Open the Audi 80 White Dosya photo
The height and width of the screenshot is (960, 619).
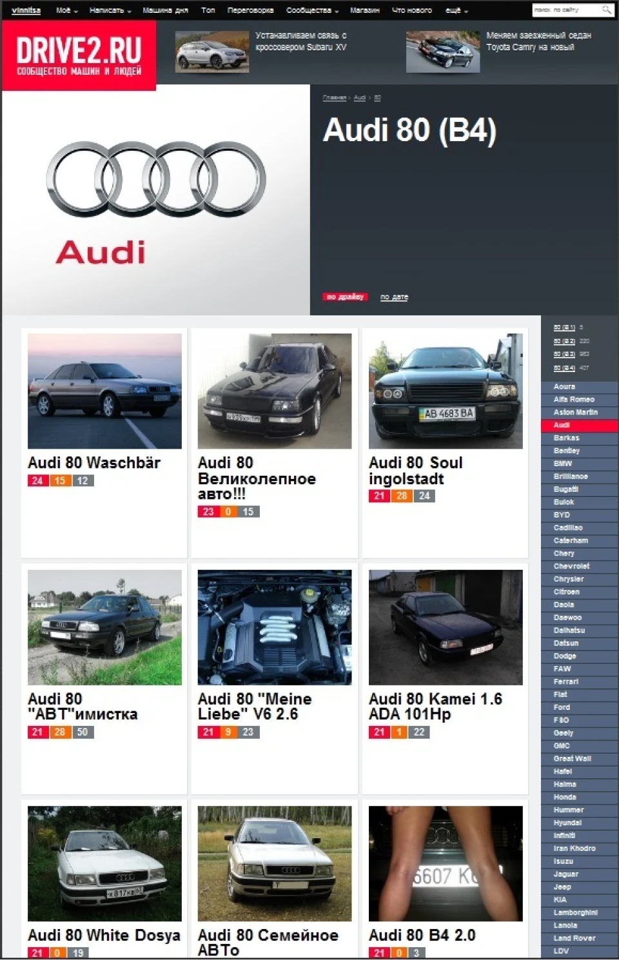[x=104, y=863]
